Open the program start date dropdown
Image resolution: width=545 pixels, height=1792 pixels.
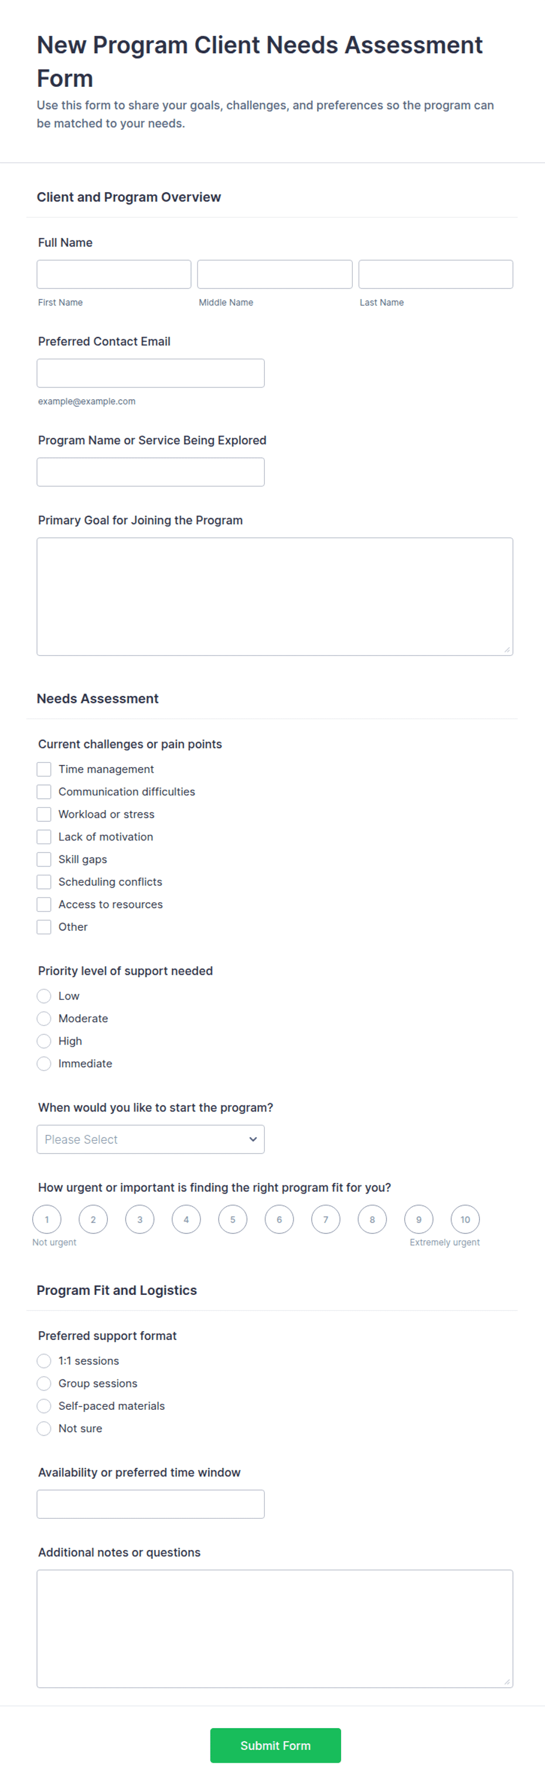(150, 1140)
